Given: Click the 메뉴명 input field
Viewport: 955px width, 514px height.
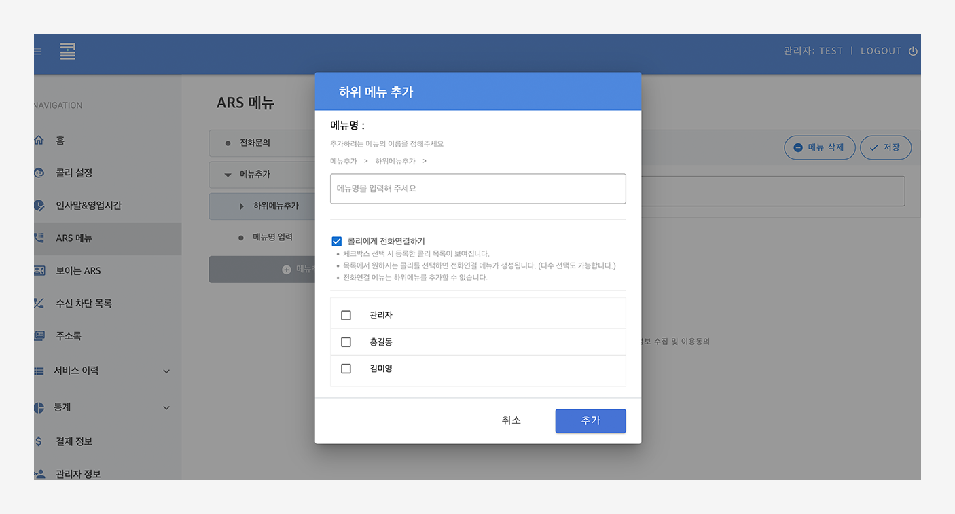Looking at the screenshot, I should [477, 189].
